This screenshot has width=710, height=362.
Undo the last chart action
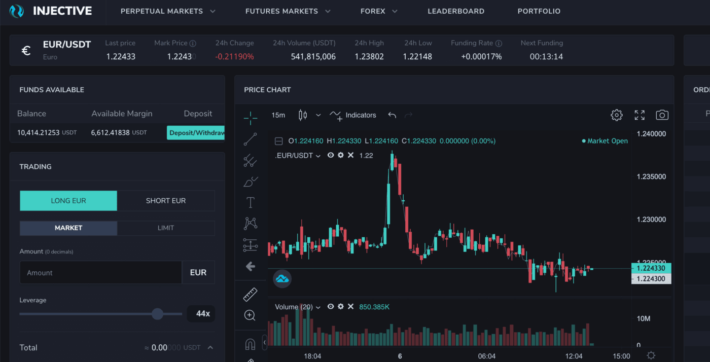[x=392, y=115]
